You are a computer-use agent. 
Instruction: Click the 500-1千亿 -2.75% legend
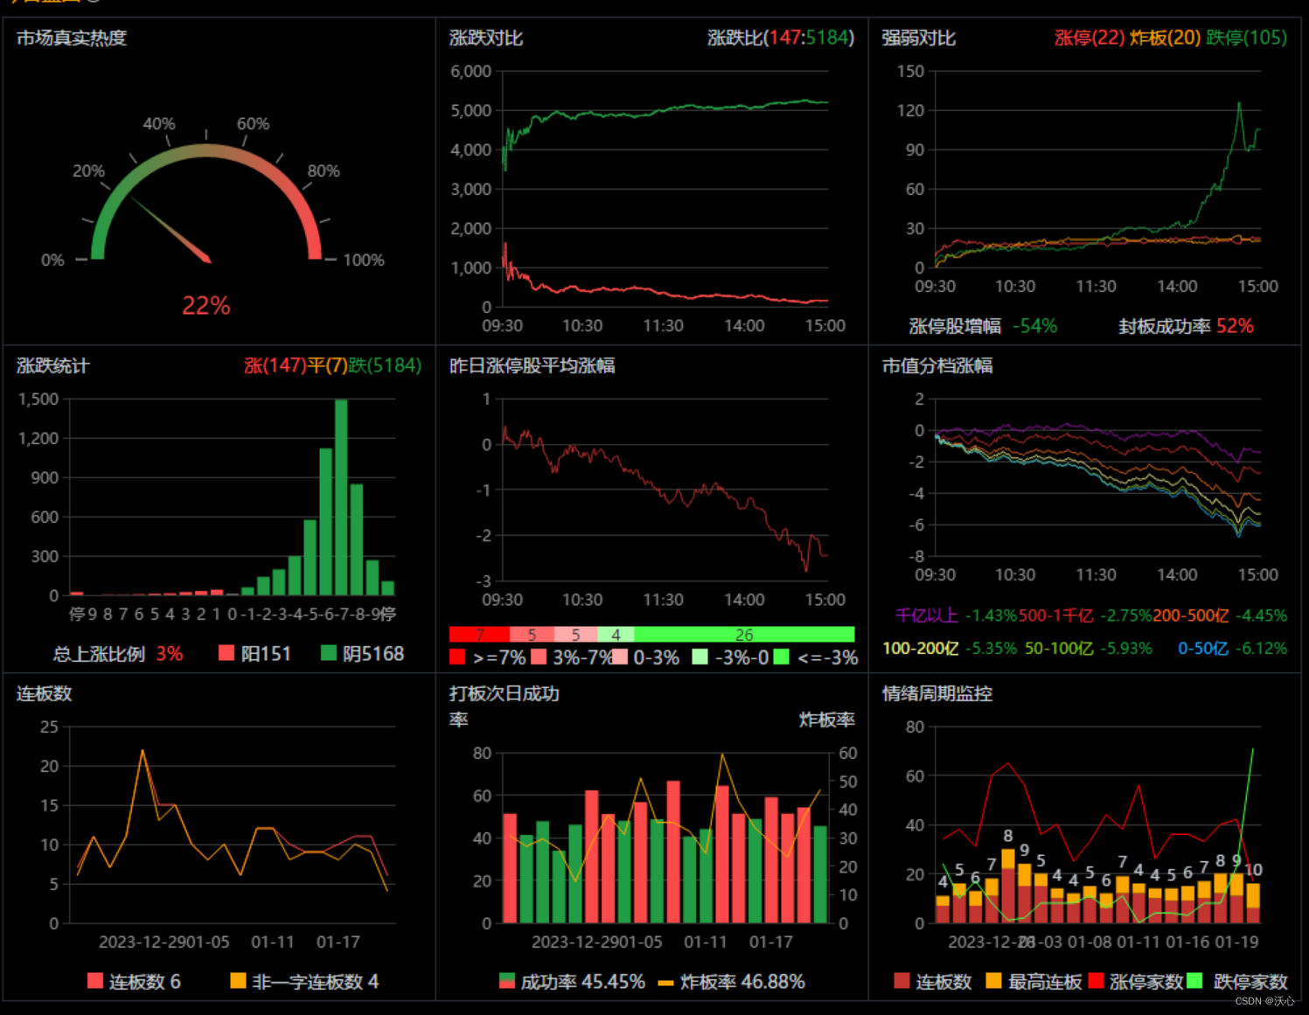(x=1084, y=615)
